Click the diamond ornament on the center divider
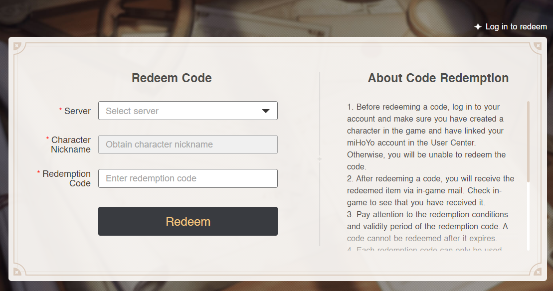Image resolution: width=553 pixels, height=291 pixels. (x=320, y=159)
